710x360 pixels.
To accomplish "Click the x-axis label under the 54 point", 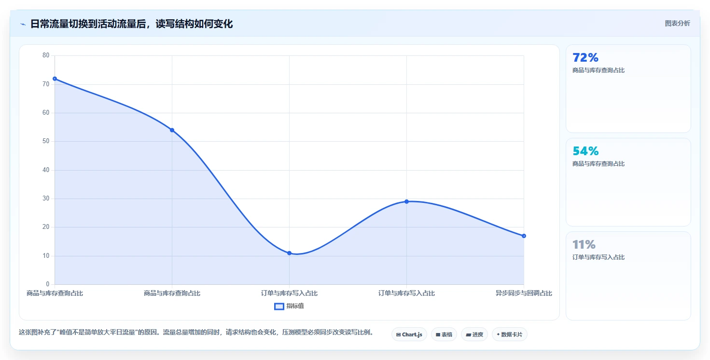I will pos(172,293).
